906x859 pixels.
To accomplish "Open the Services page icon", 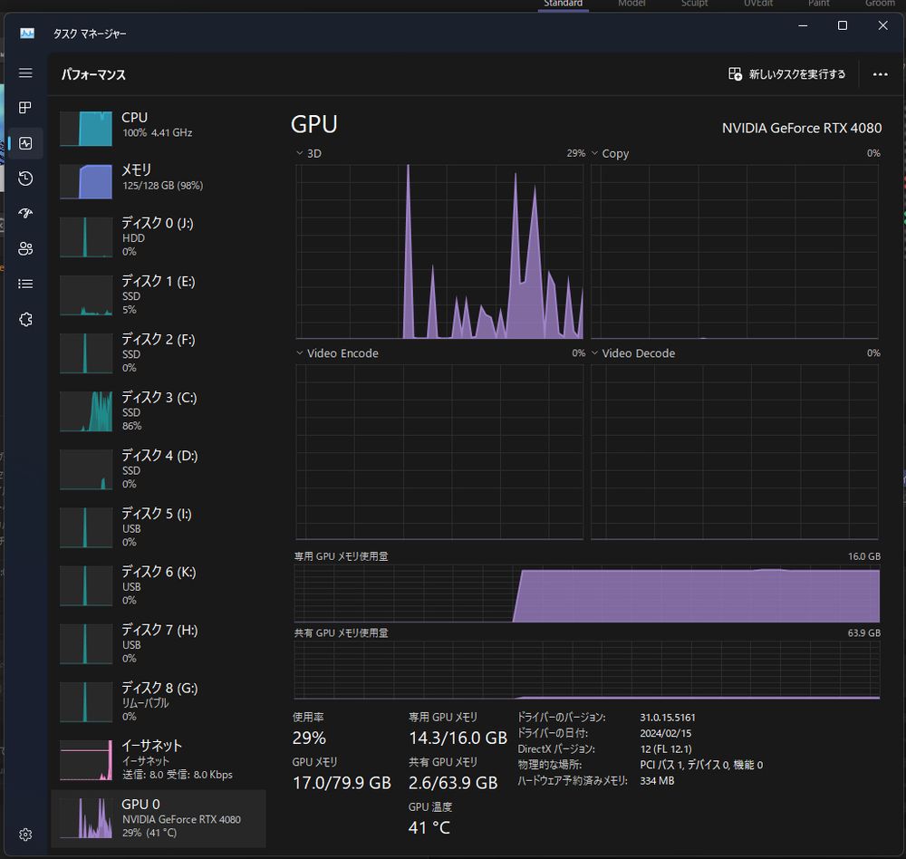I will [25, 320].
